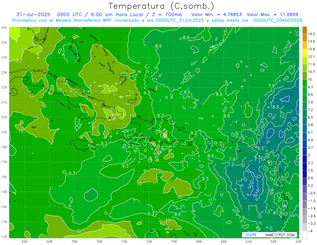Select "Valor Max. = 11.6869" text
Image resolution: width=317 pixels, height=245 pixels.
272,15
